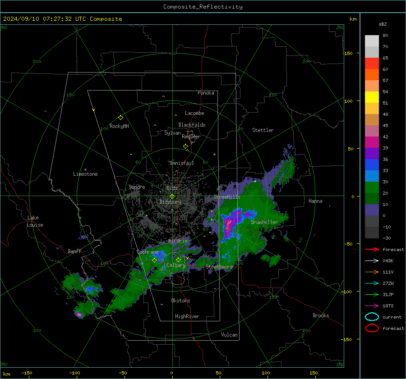
Task: Click the yellow diamond marker below Cochrane
Action: click(155, 260)
